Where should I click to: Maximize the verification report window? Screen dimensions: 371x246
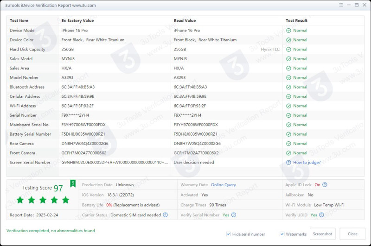(357, 5)
